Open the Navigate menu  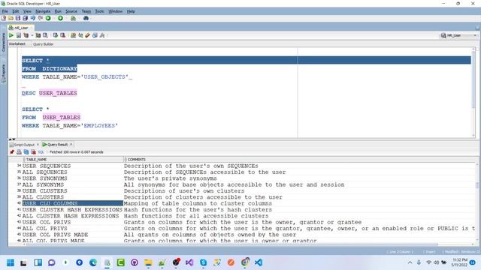[43, 11]
